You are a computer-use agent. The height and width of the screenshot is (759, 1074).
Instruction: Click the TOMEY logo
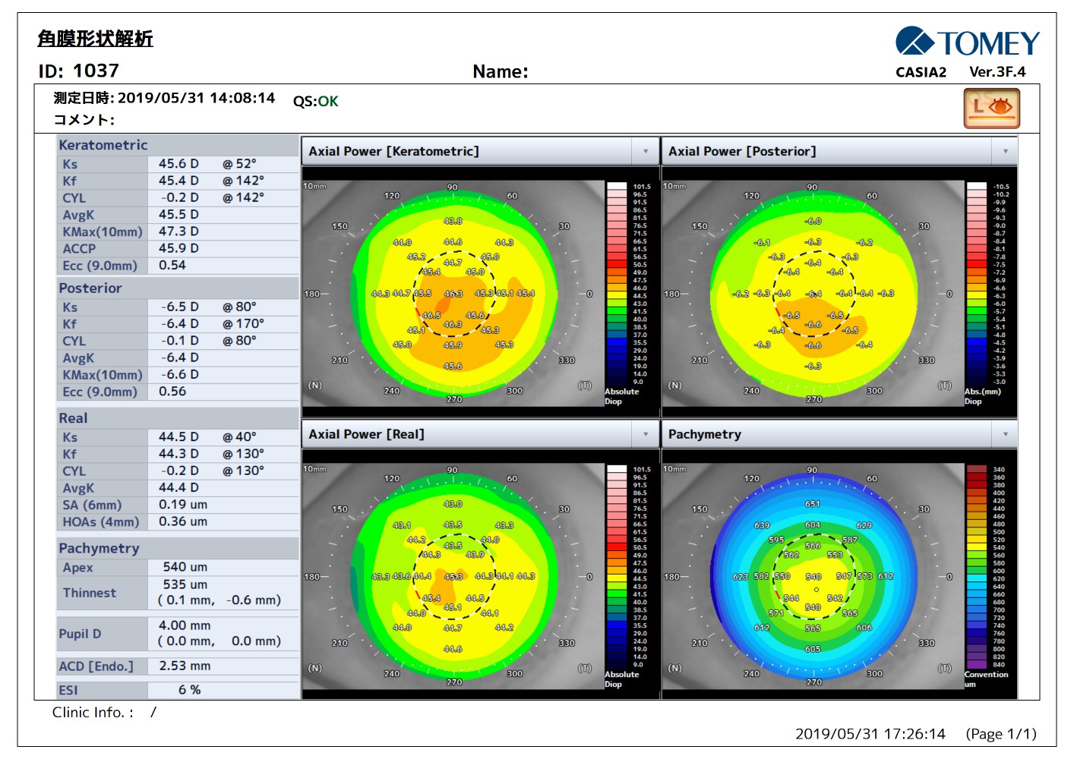click(968, 43)
